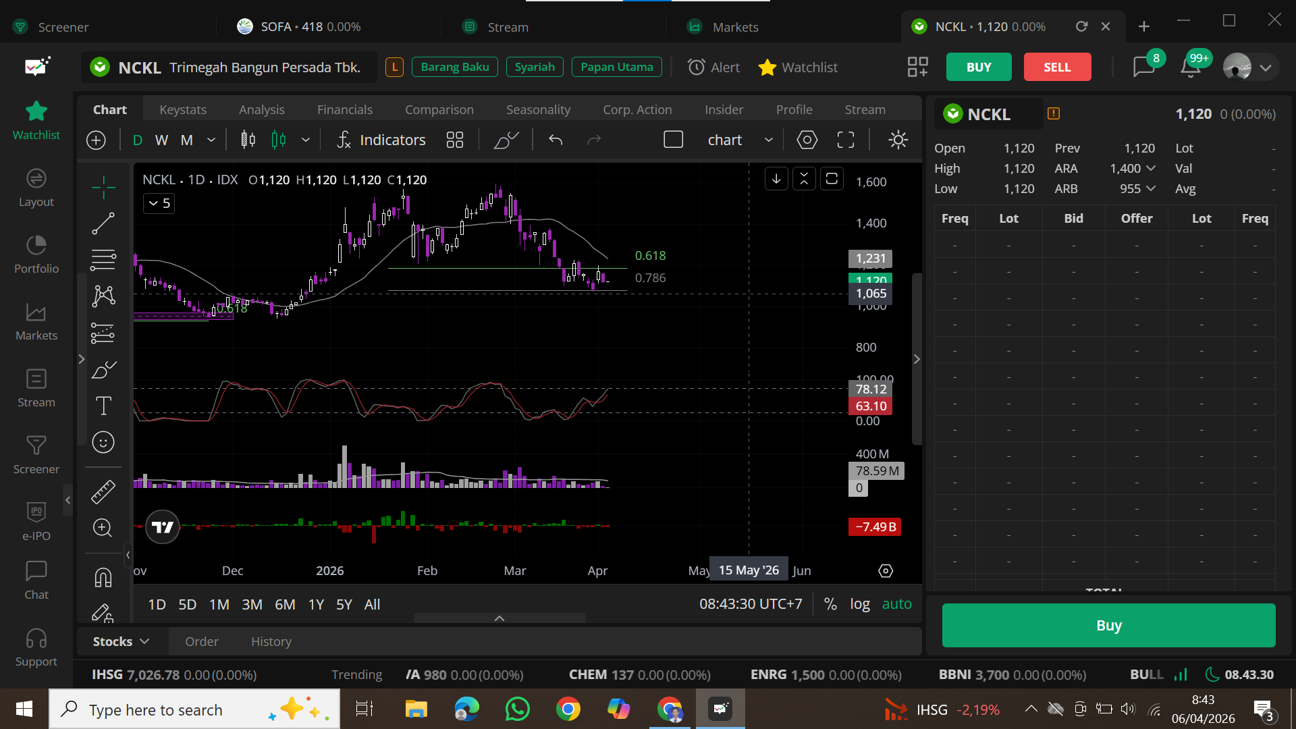Expand the chart layout name dropdown

pos(768,140)
